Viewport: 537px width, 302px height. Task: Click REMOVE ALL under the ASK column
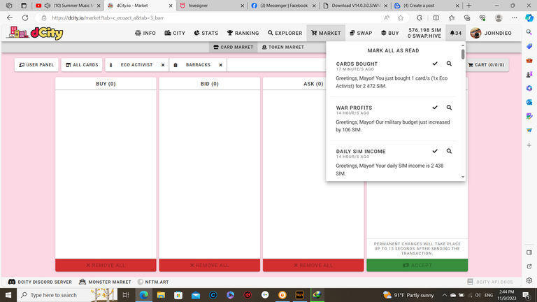pyautogui.click(x=313, y=266)
